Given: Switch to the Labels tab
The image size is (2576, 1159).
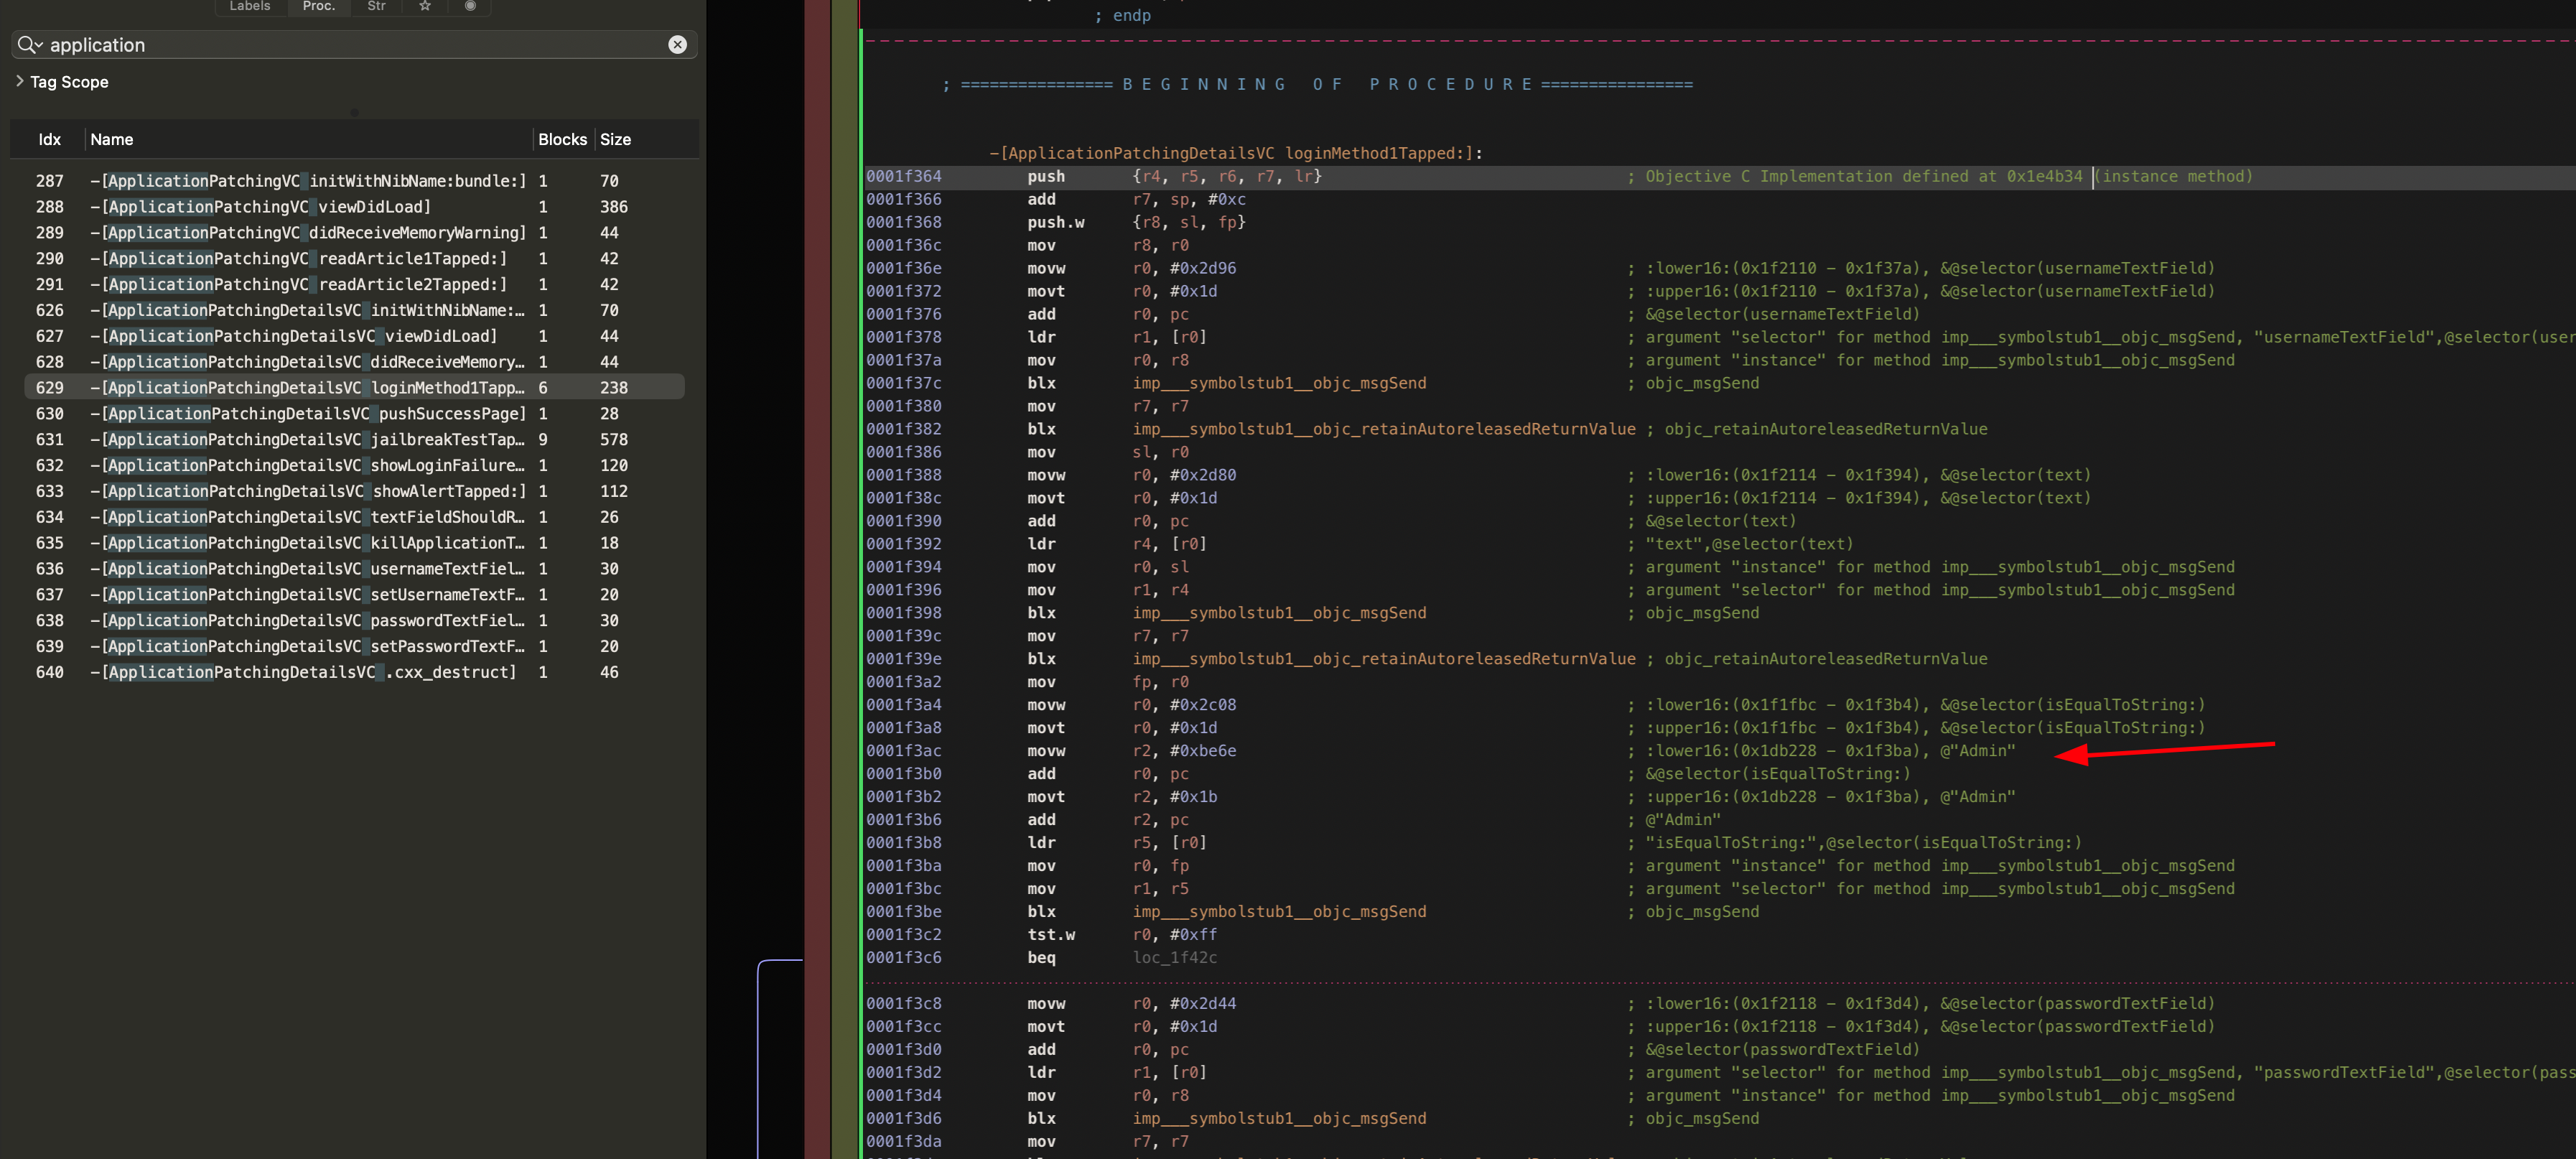Looking at the screenshot, I should pos(250,6).
